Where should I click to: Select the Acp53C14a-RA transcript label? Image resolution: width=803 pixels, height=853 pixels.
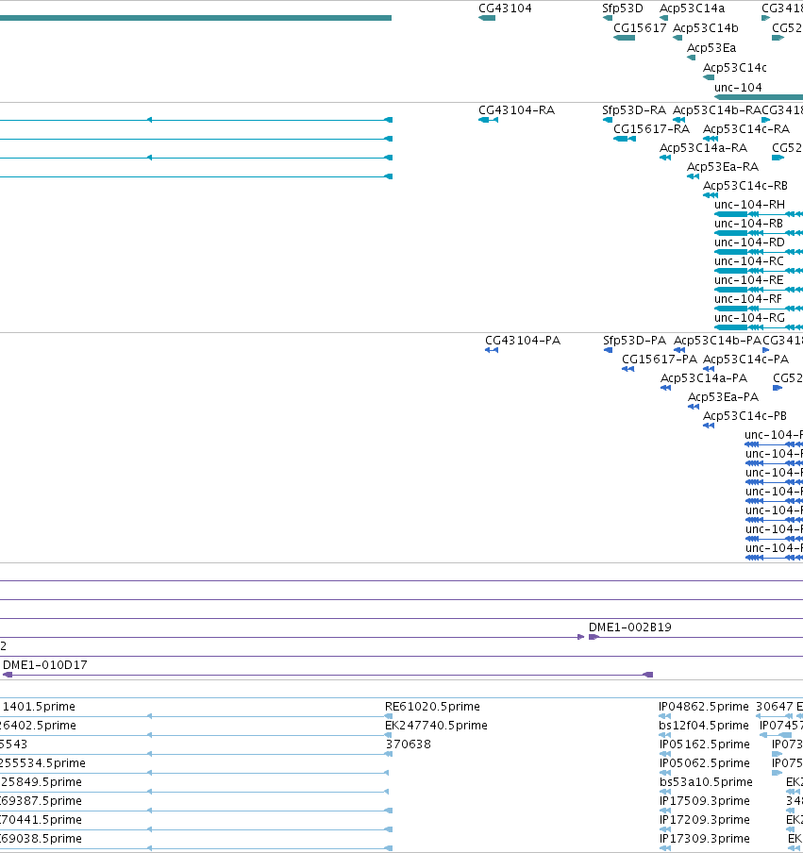(703, 148)
